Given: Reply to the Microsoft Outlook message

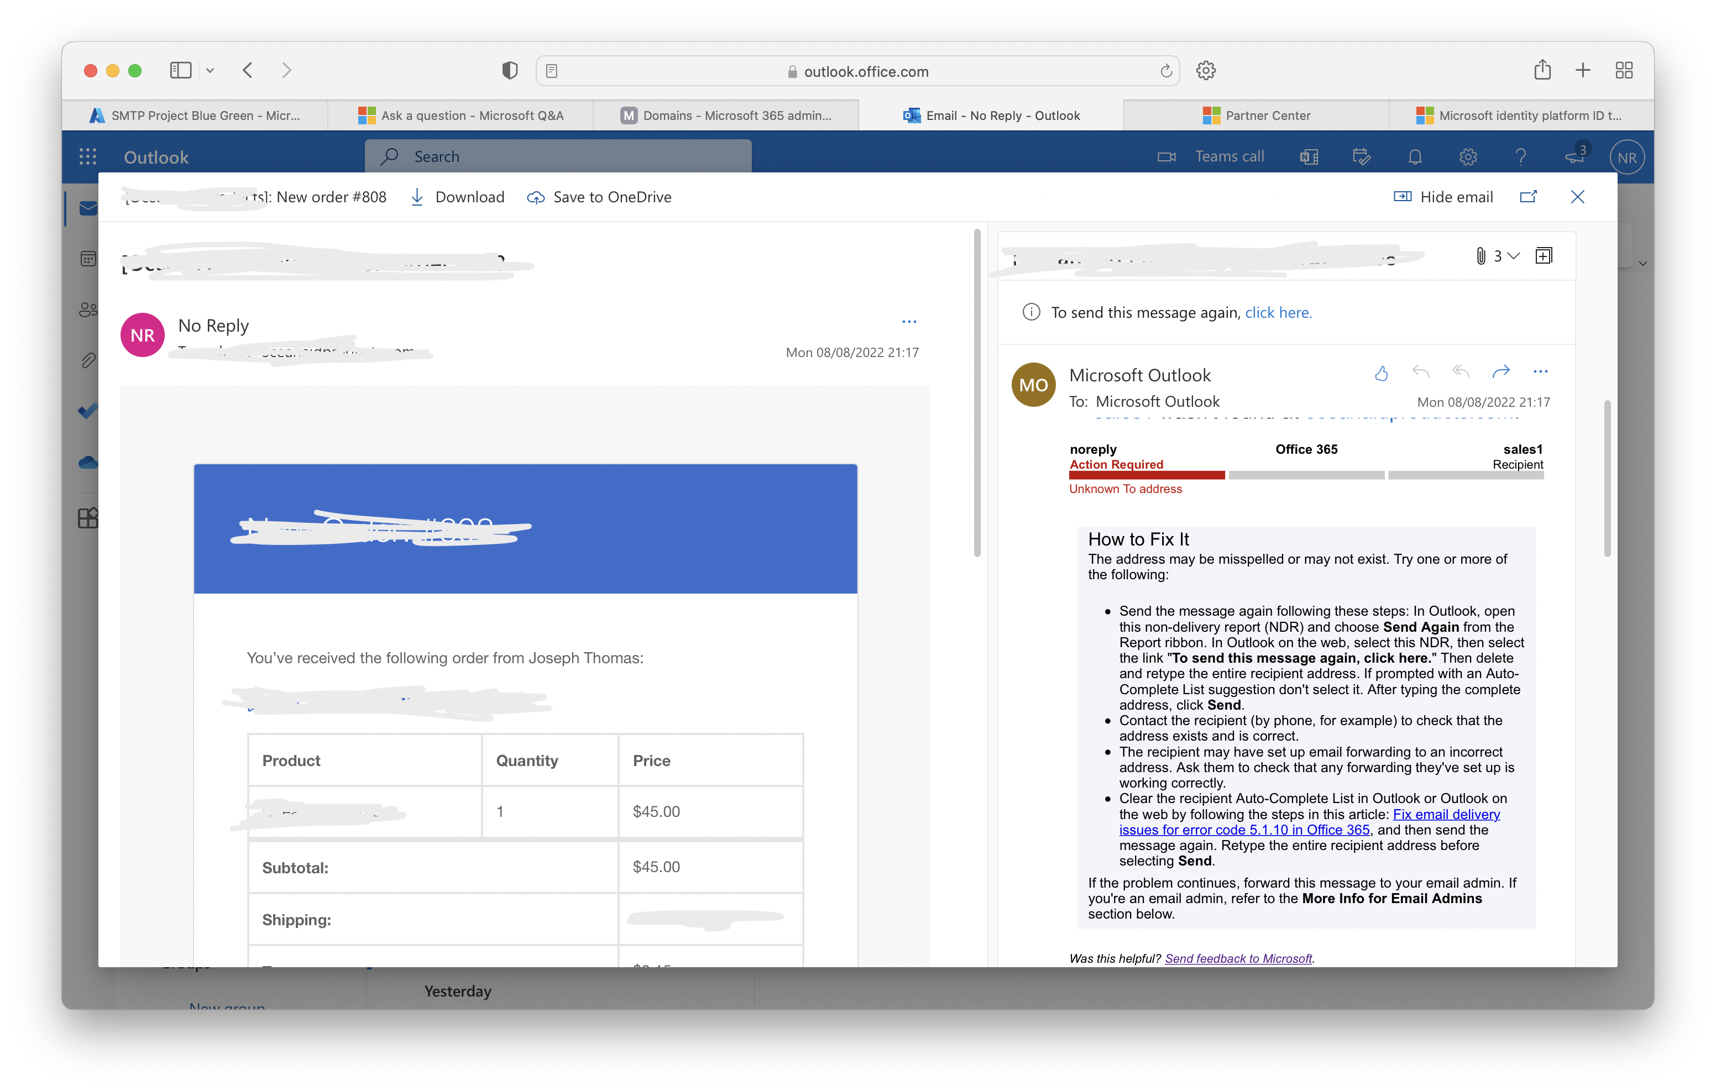Looking at the screenshot, I should point(1420,371).
